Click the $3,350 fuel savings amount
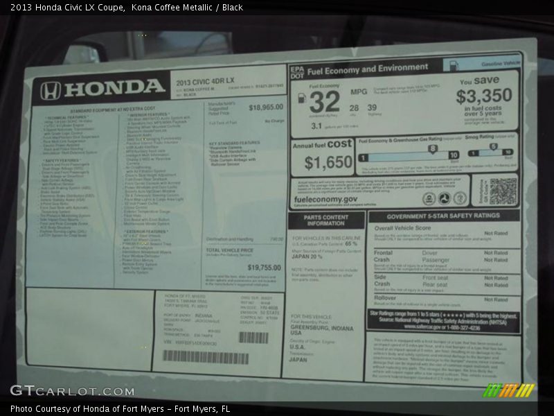554x416 pixels. (483, 96)
